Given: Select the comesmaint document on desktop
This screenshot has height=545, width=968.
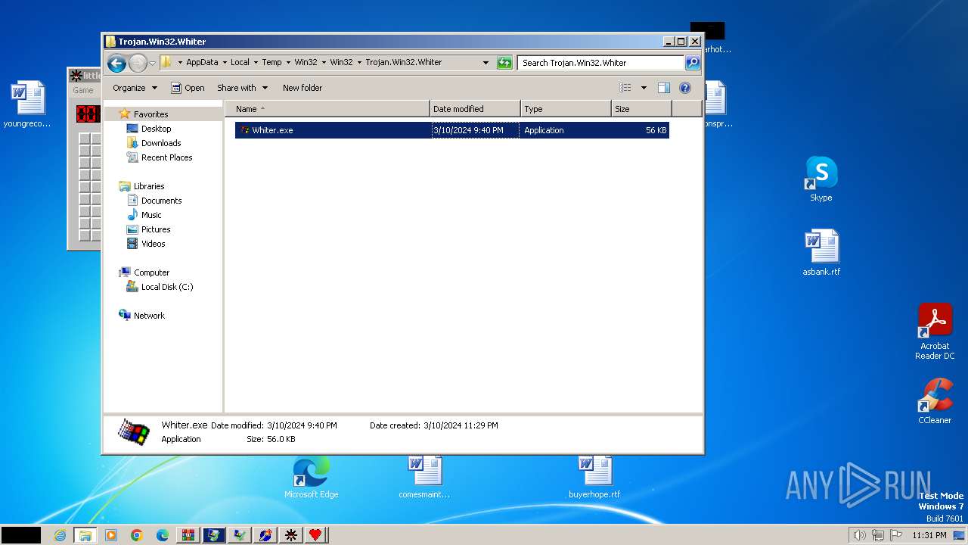Looking at the screenshot, I should [424, 476].
